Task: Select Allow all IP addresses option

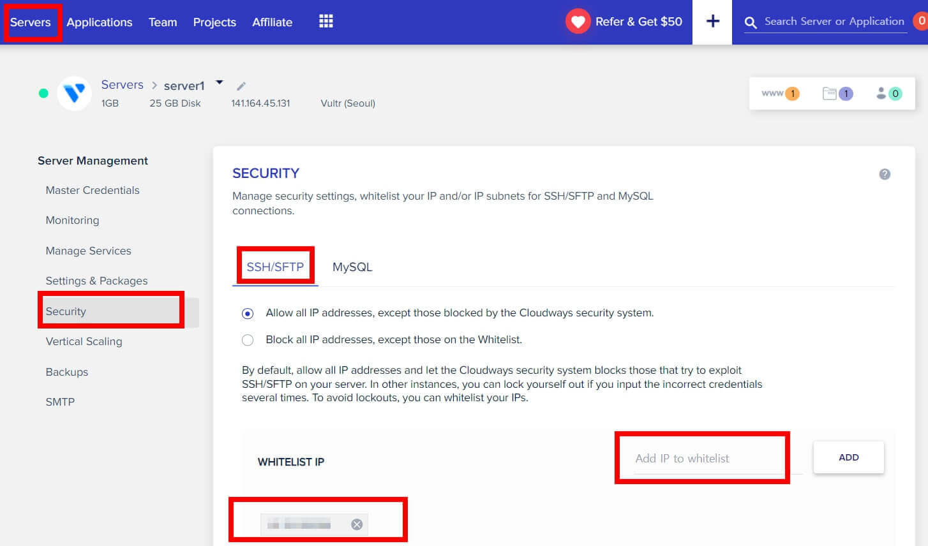Action: pyautogui.click(x=248, y=313)
